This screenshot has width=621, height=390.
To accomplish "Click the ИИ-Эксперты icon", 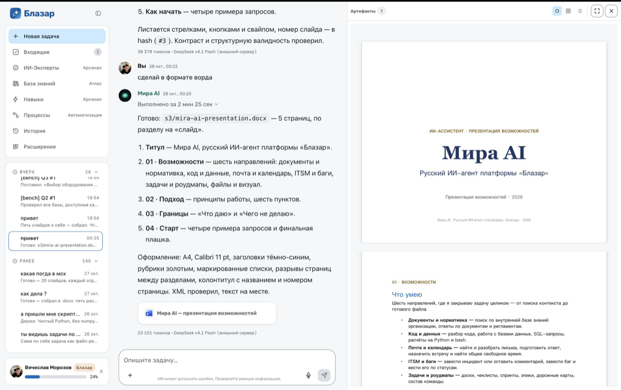I will click(15, 68).
